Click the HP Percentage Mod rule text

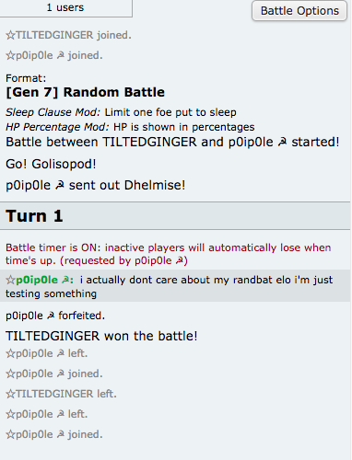tap(130, 127)
